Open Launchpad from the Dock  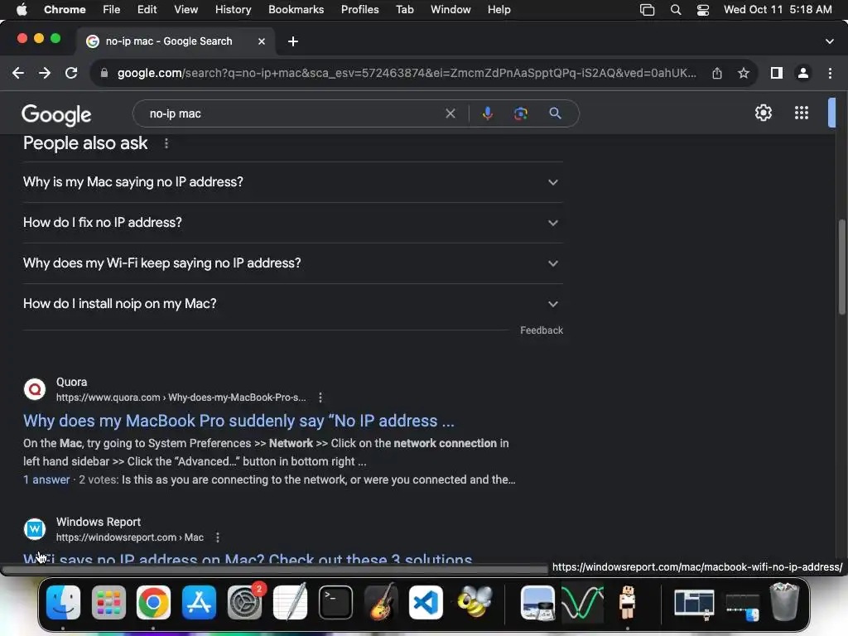(x=108, y=602)
